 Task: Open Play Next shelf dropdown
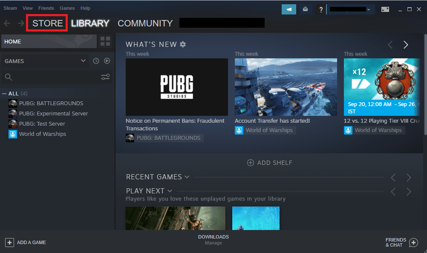point(170,191)
